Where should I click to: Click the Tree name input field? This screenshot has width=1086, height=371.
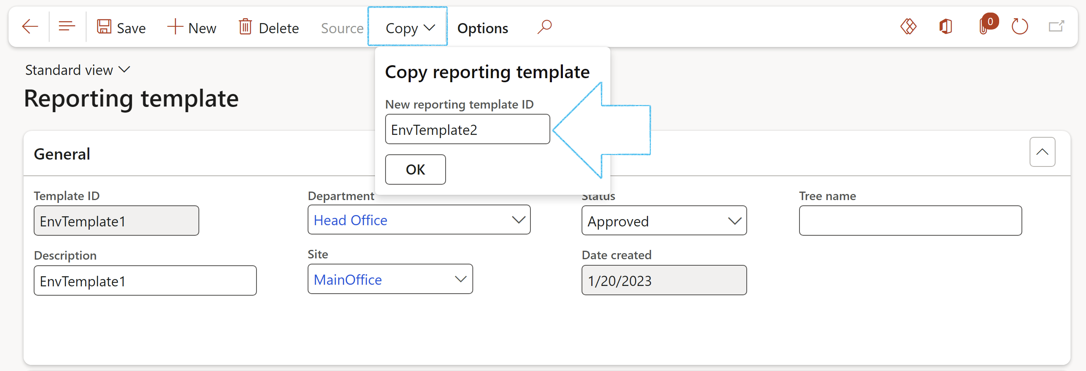pyautogui.click(x=910, y=221)
